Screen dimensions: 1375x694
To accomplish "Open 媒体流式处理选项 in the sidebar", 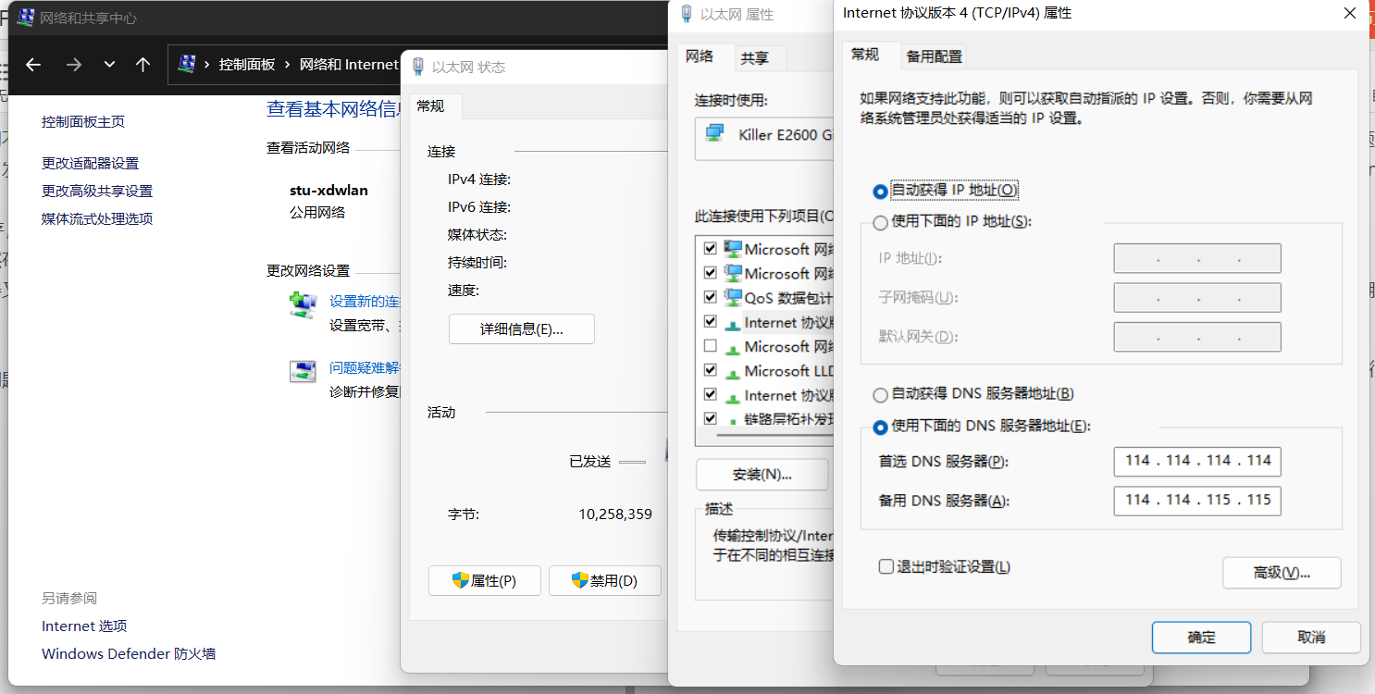I will (97, 218).
